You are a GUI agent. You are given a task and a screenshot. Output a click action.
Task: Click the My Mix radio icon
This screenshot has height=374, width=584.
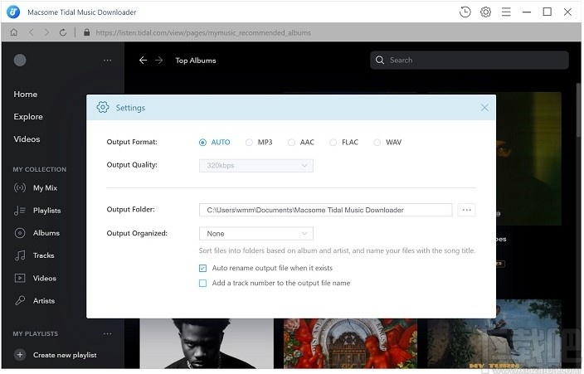pyautogui.click(x=20, y=187)
